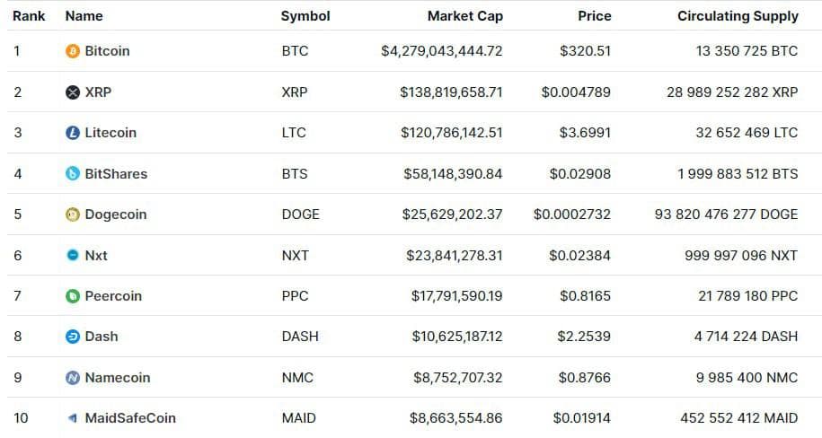This screenshot has width=822, height=438.
Task: Click the blue Litecoin logo icon
Action: coord(74,133)
